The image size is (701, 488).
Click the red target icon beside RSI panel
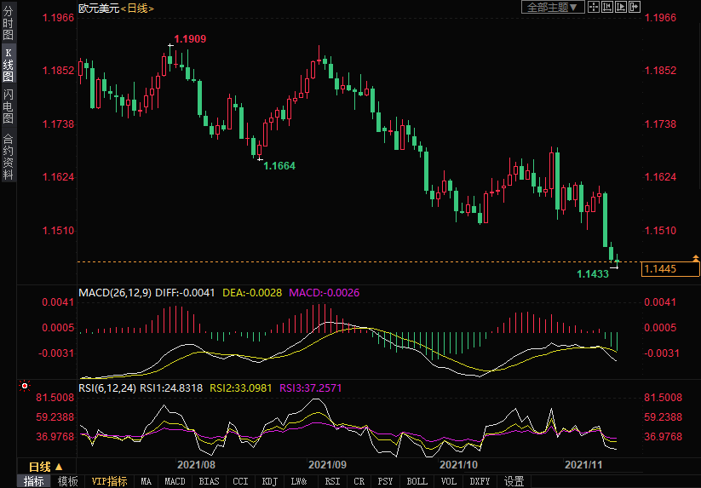[24, 386]
